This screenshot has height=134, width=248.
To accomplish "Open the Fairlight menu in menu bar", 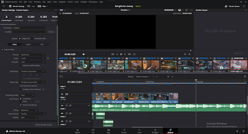I will click(x=84, y=2).
